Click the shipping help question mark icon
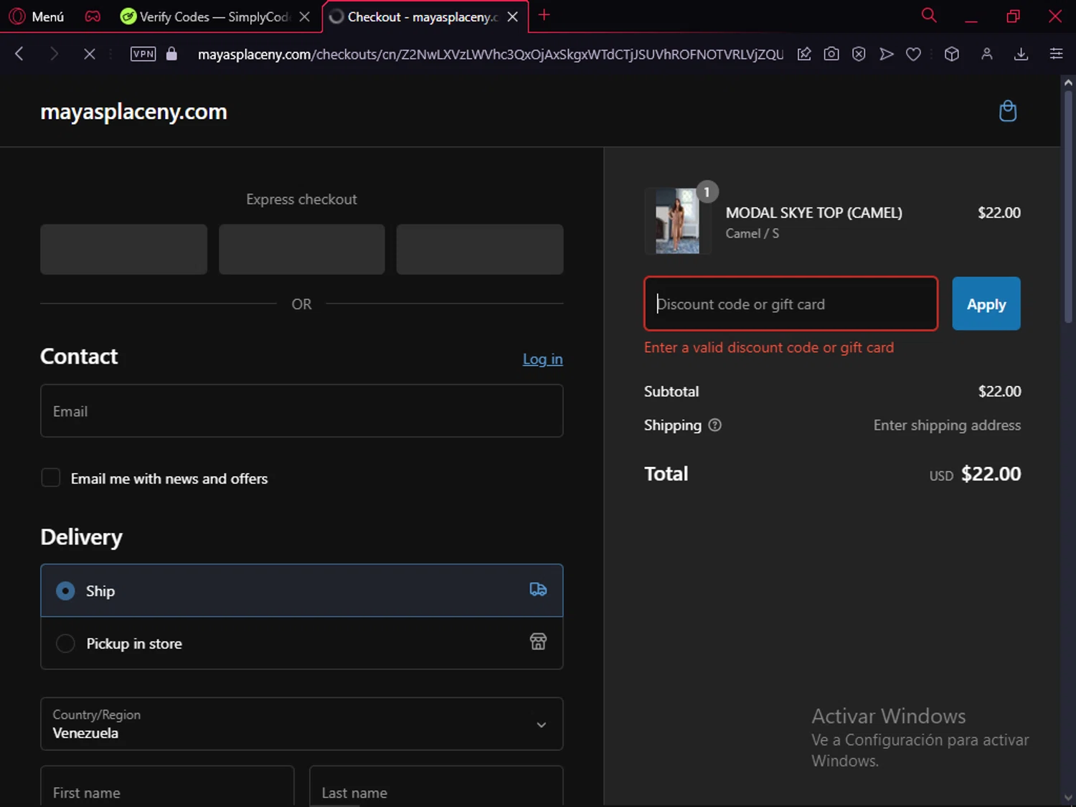This screenshot has width=1076, height=807. tap(714, 425)
